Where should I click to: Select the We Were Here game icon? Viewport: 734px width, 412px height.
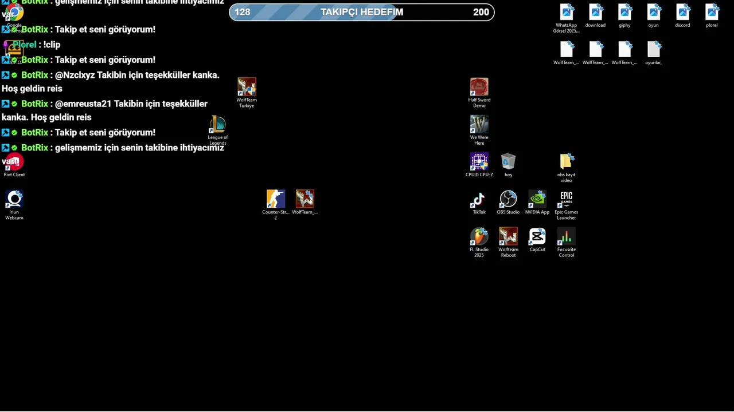click(479, 130)
